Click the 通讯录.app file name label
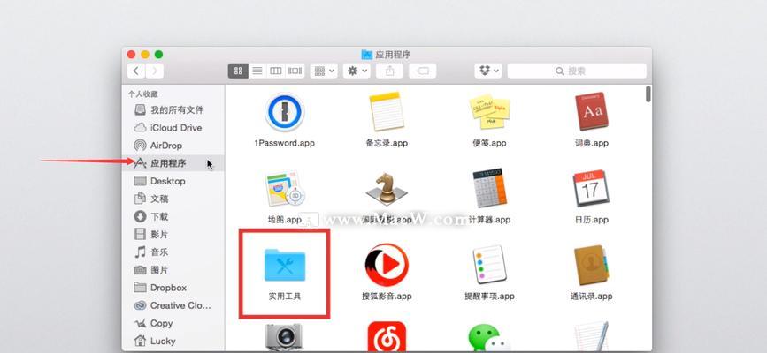 click(591, 296)
